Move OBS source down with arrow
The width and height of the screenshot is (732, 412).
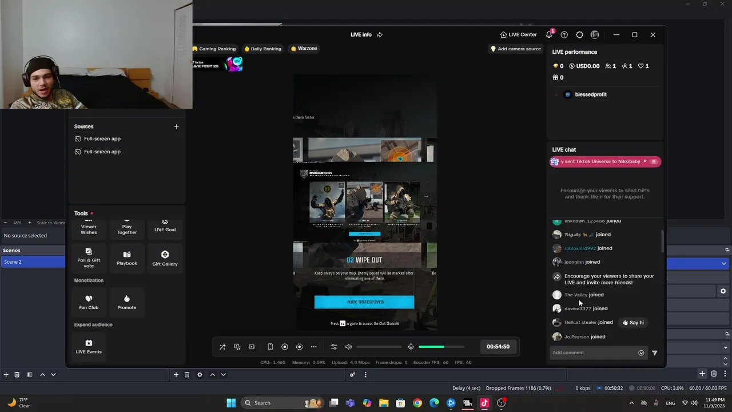click(223, 375)
